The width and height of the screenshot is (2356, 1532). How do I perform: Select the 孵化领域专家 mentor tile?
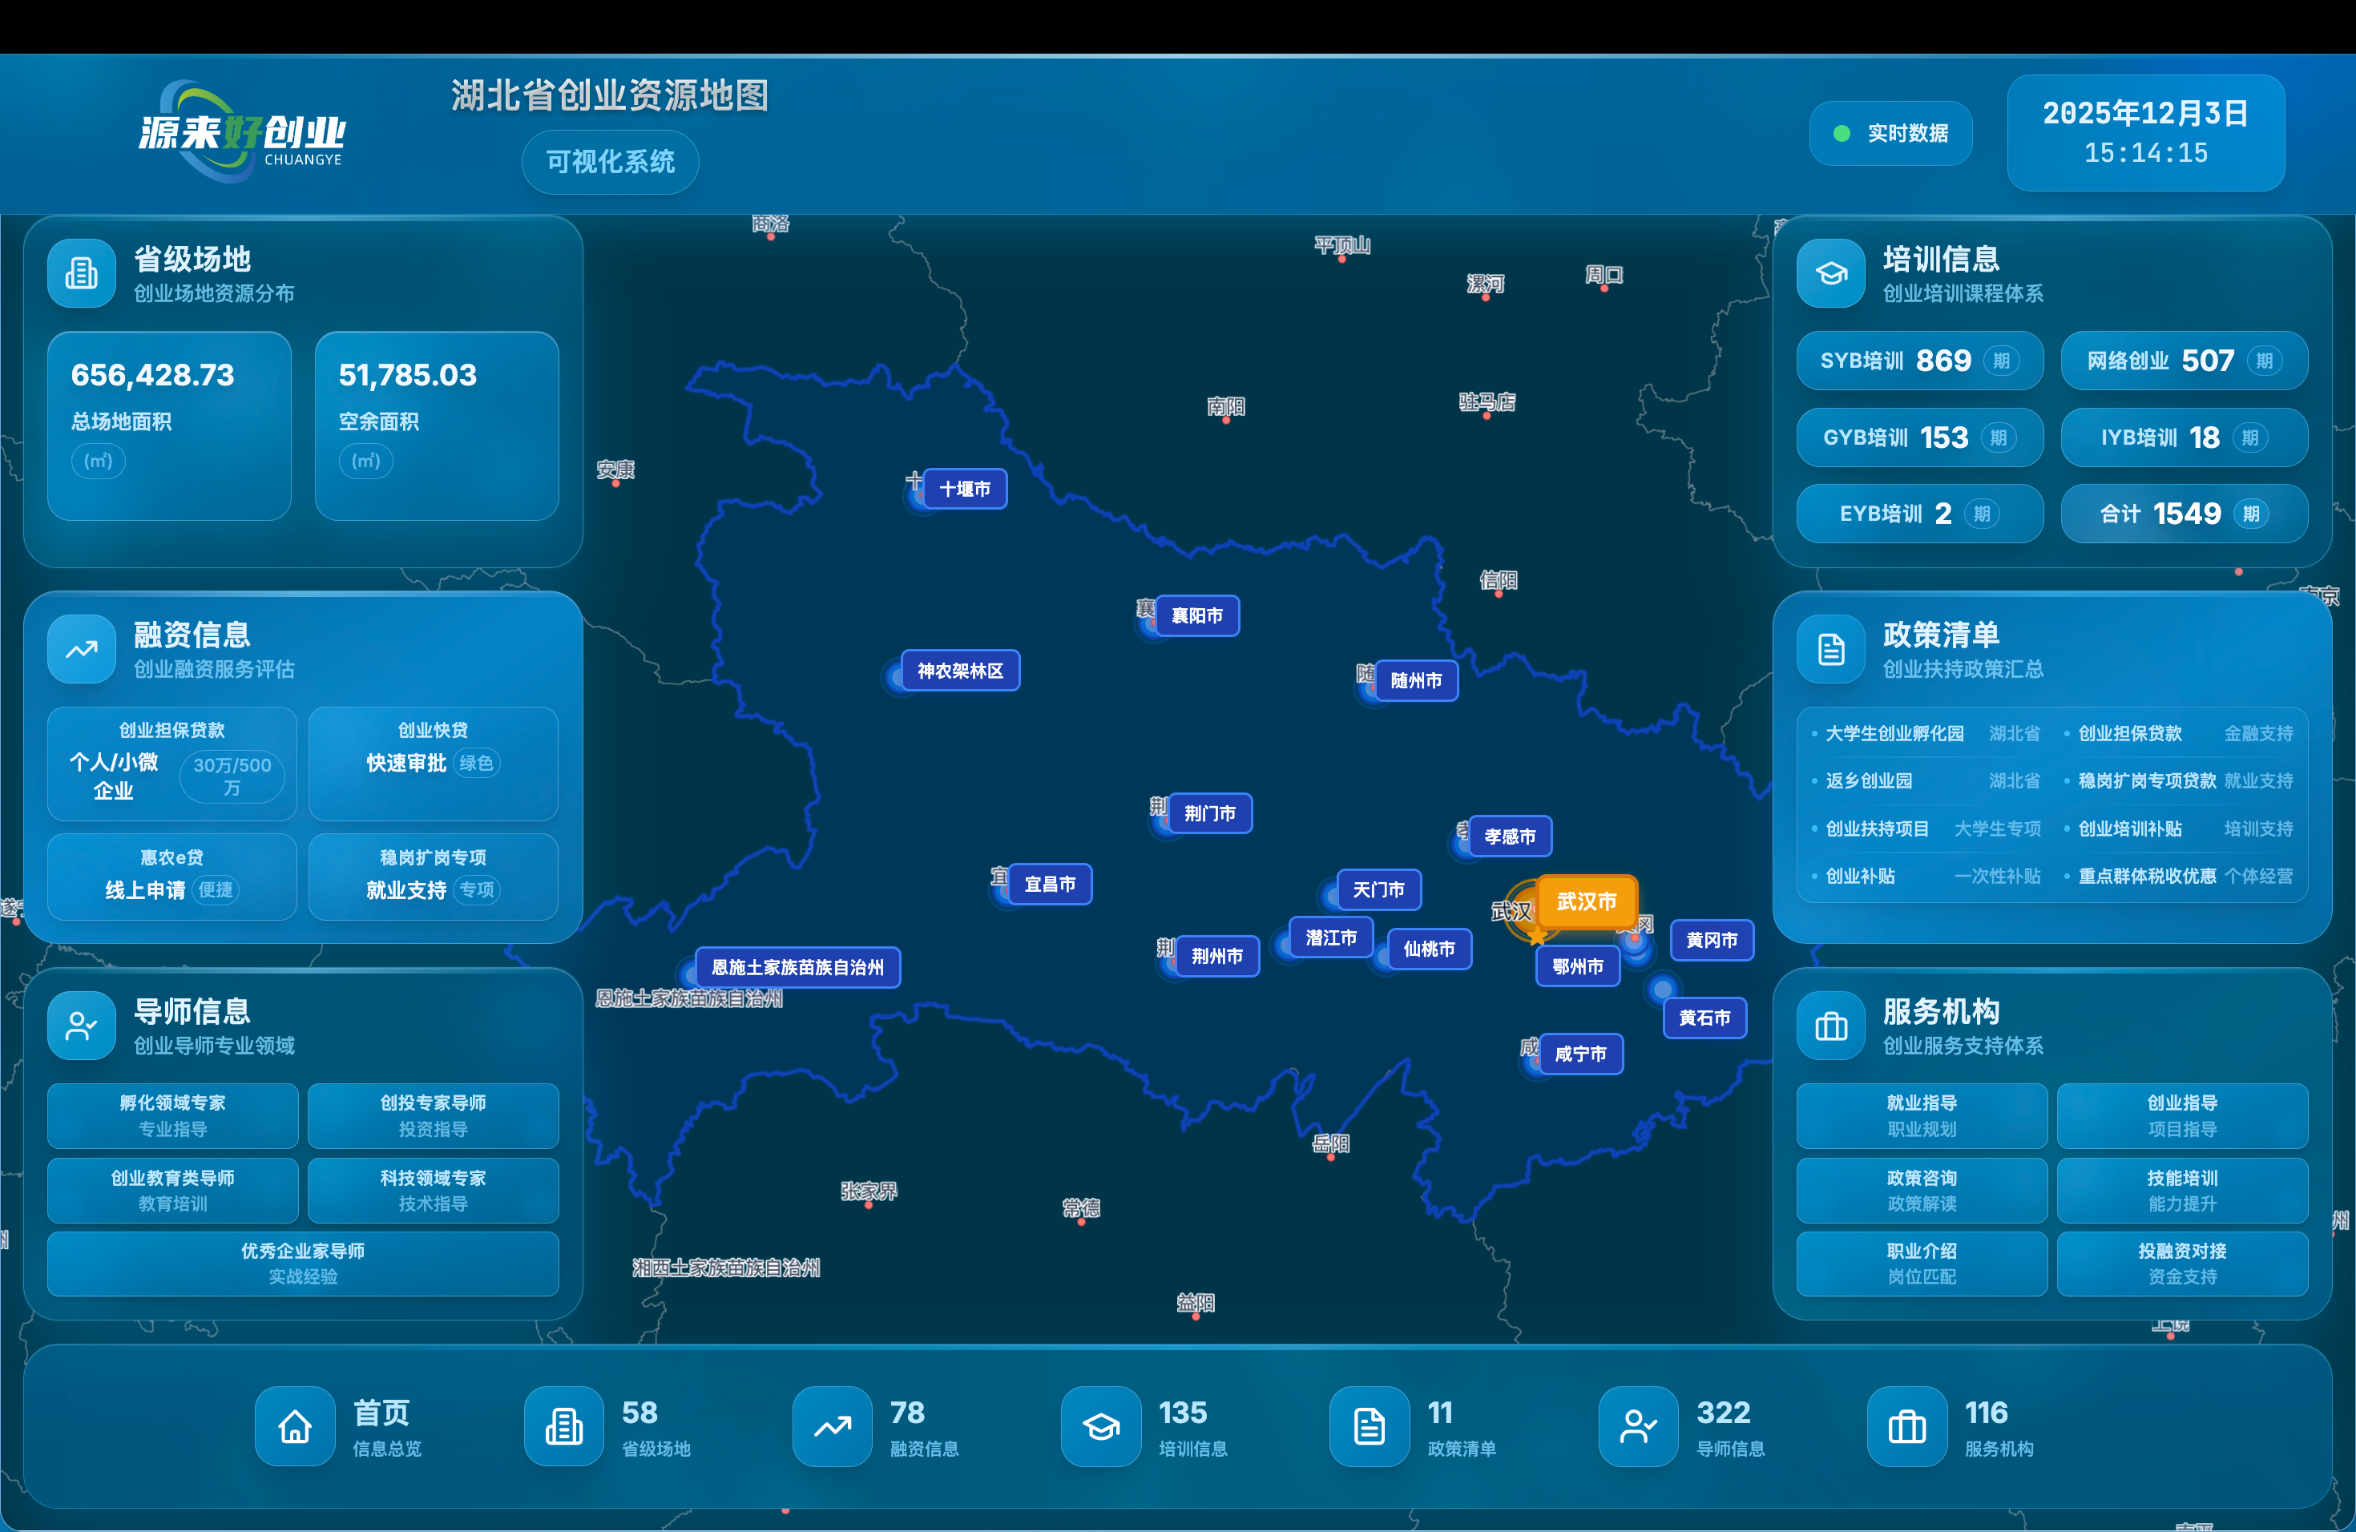click(172, 1115)
